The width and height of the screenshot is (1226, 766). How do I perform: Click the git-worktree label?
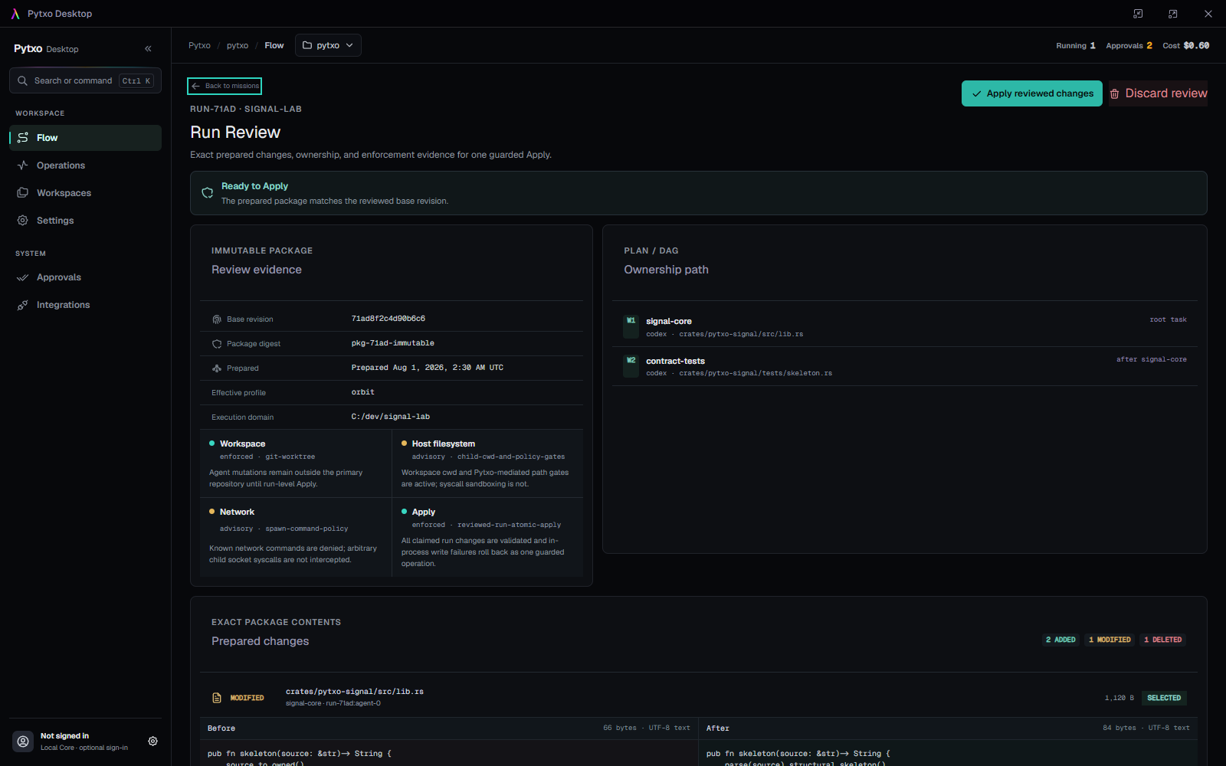tap(290, 457)
